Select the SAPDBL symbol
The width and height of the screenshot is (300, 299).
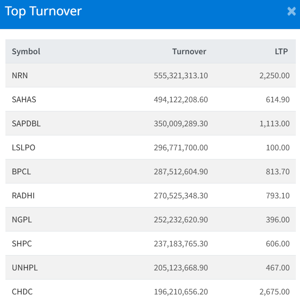(26, 124)
